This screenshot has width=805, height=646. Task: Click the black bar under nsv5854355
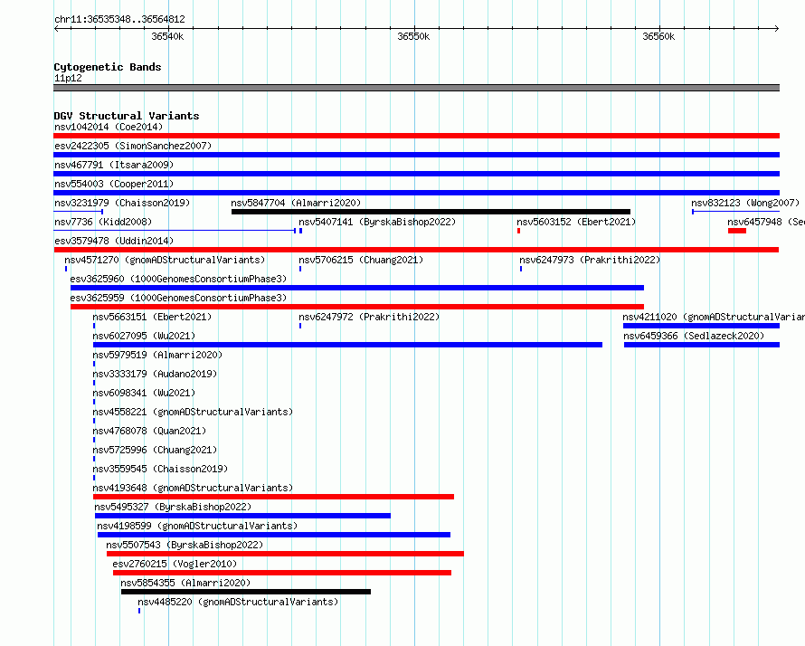click(x=246, y=592)
